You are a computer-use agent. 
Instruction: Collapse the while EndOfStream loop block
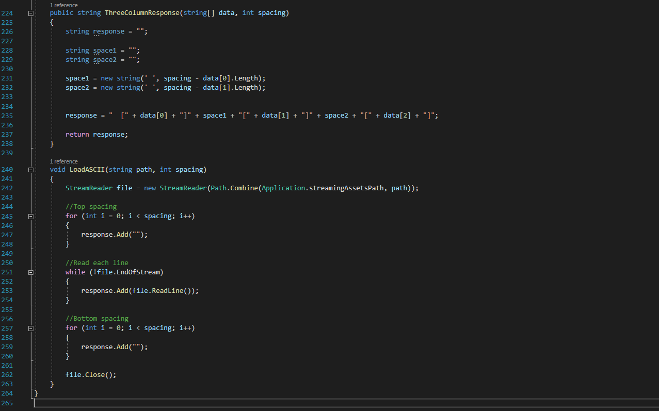pyautogui.click(x=30, y=272)
